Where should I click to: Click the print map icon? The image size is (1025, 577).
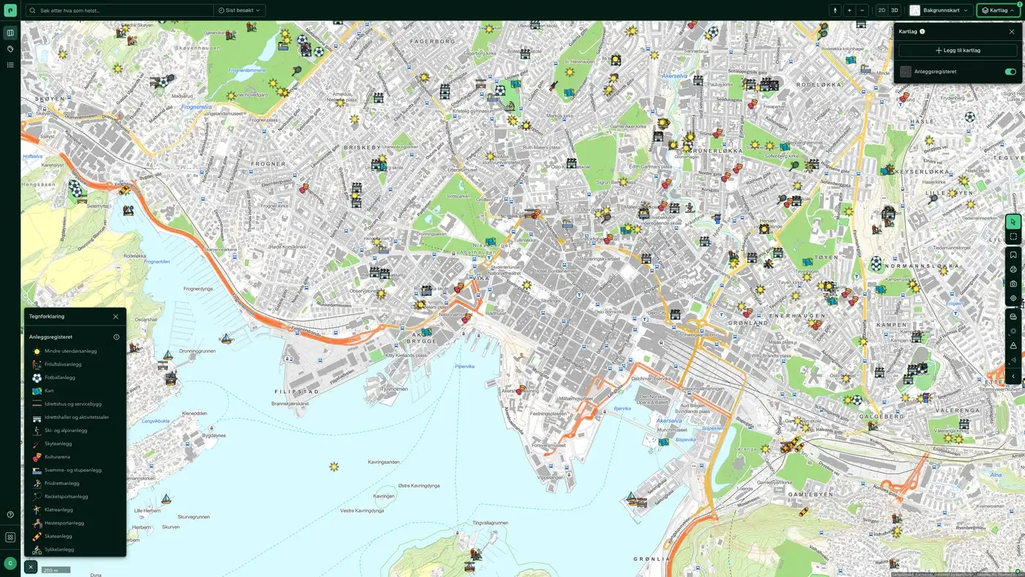coord(1013,269)
